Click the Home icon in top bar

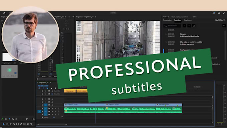coord(4,13)
